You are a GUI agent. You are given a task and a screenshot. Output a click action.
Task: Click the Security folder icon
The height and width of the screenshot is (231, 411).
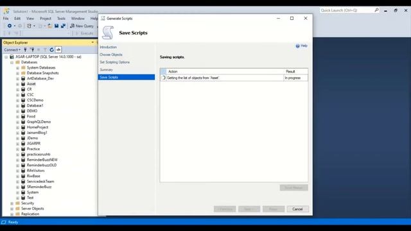(17, 203)
